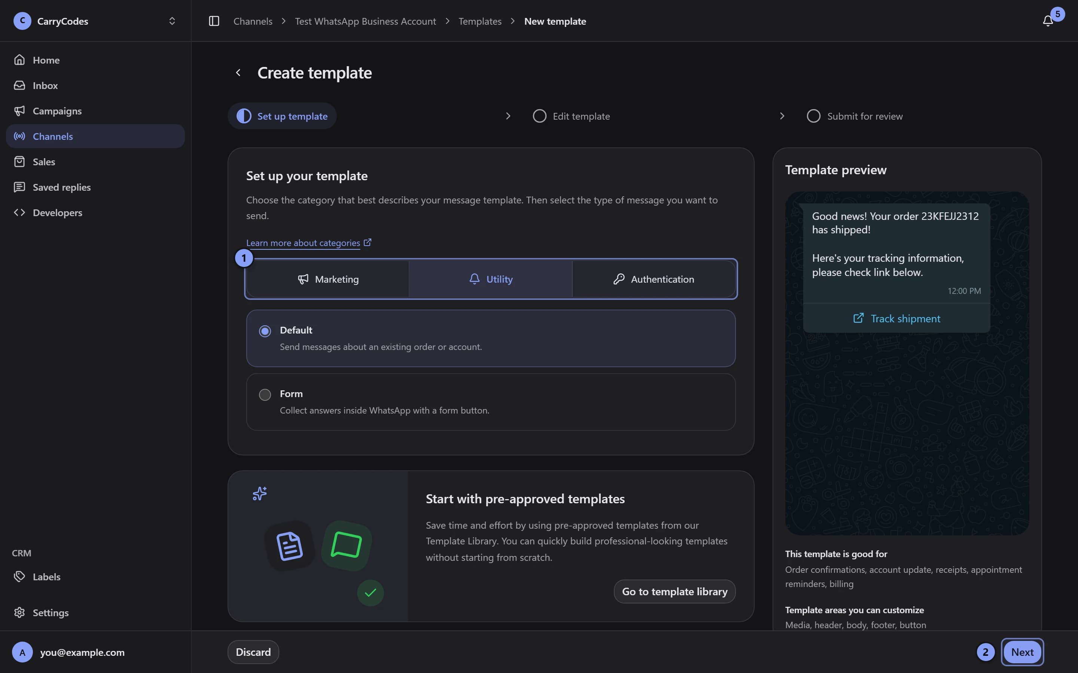
Task: Open Labels under CRM
Action: tap(95, 577)
